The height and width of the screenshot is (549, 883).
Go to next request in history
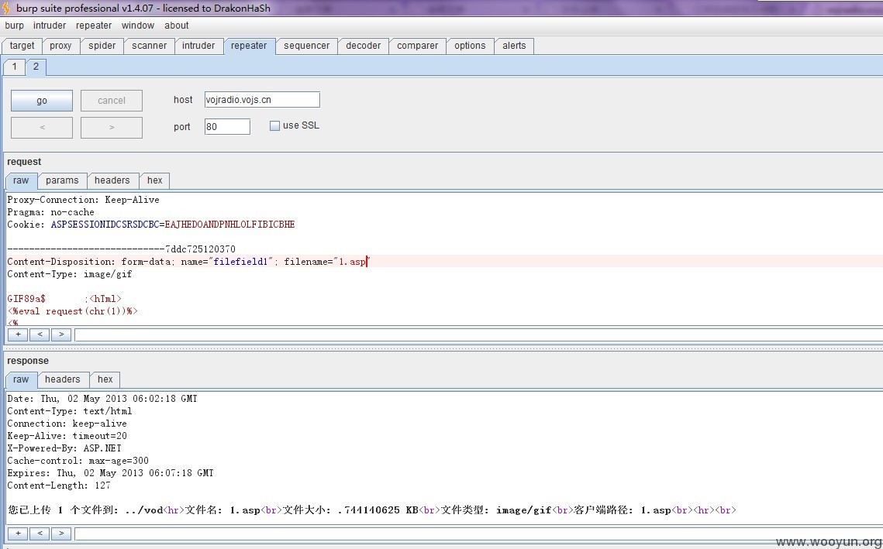pyautogui.click(x=112, y=128)
